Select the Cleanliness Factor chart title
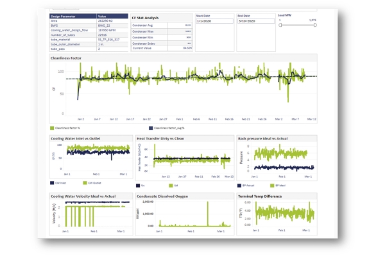The image size is (385, 256). [66, 58]
